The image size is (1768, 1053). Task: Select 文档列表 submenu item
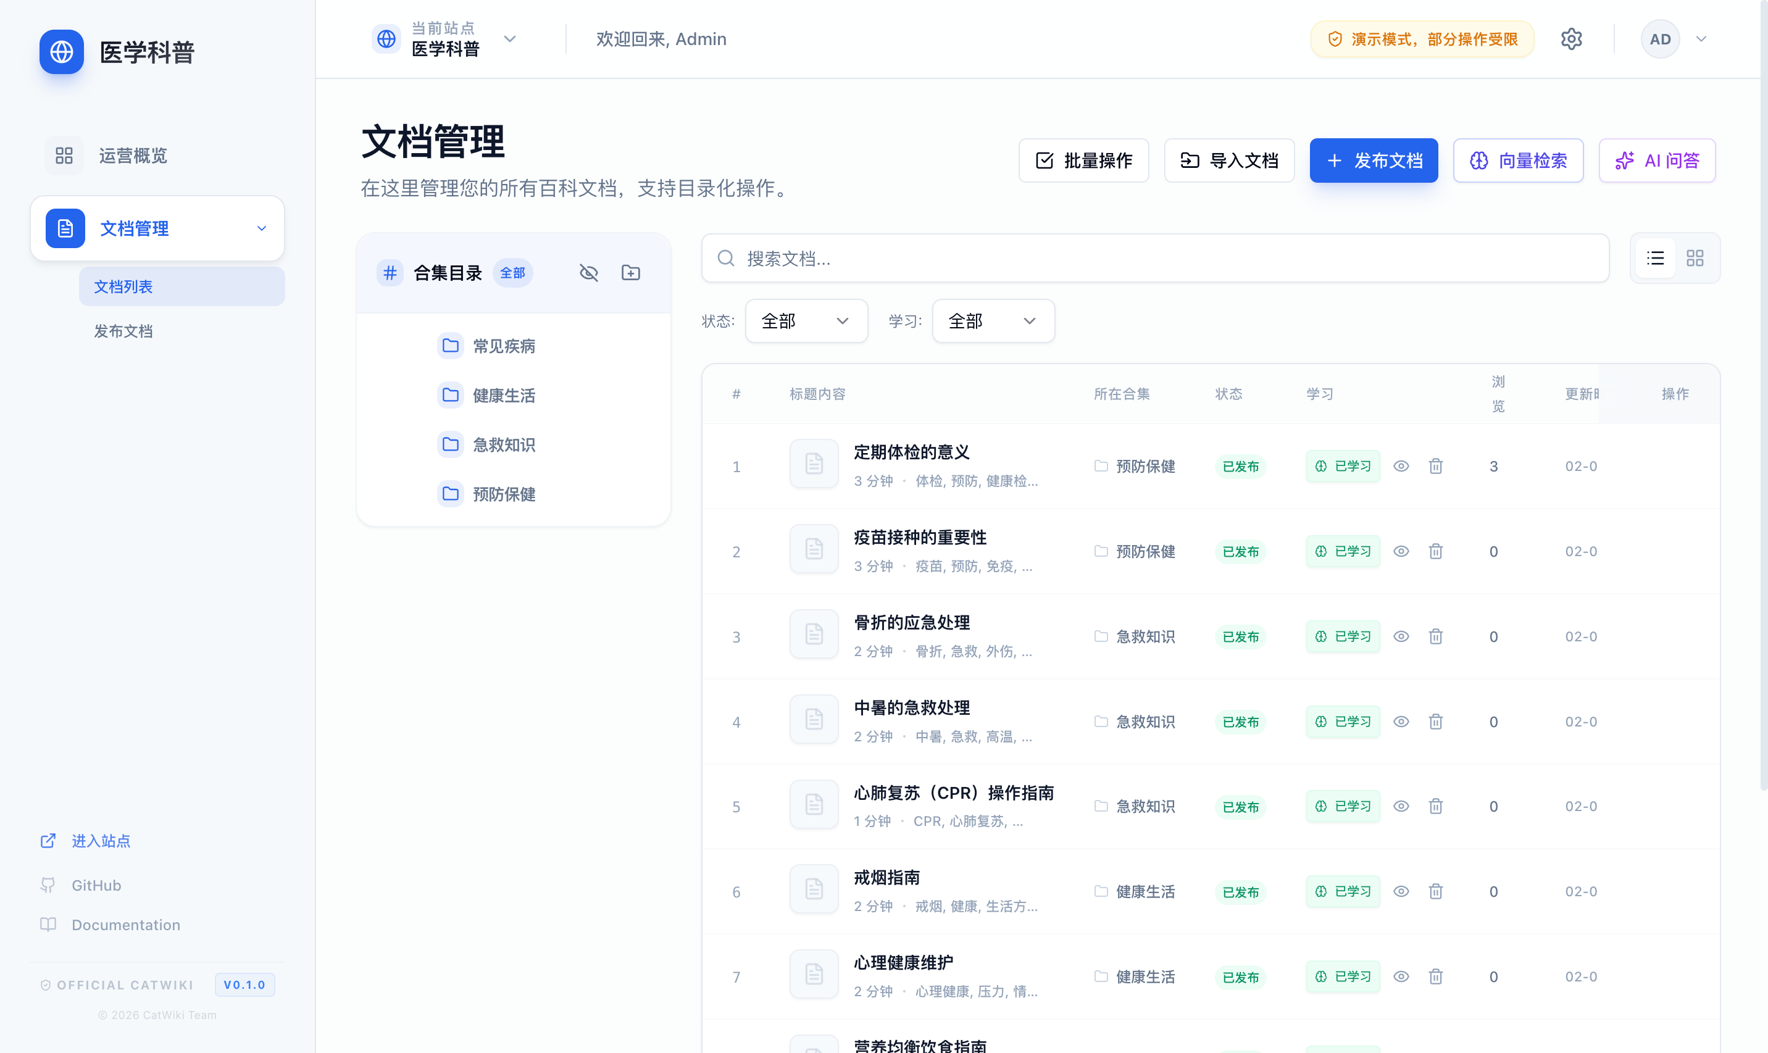point(181,286)
